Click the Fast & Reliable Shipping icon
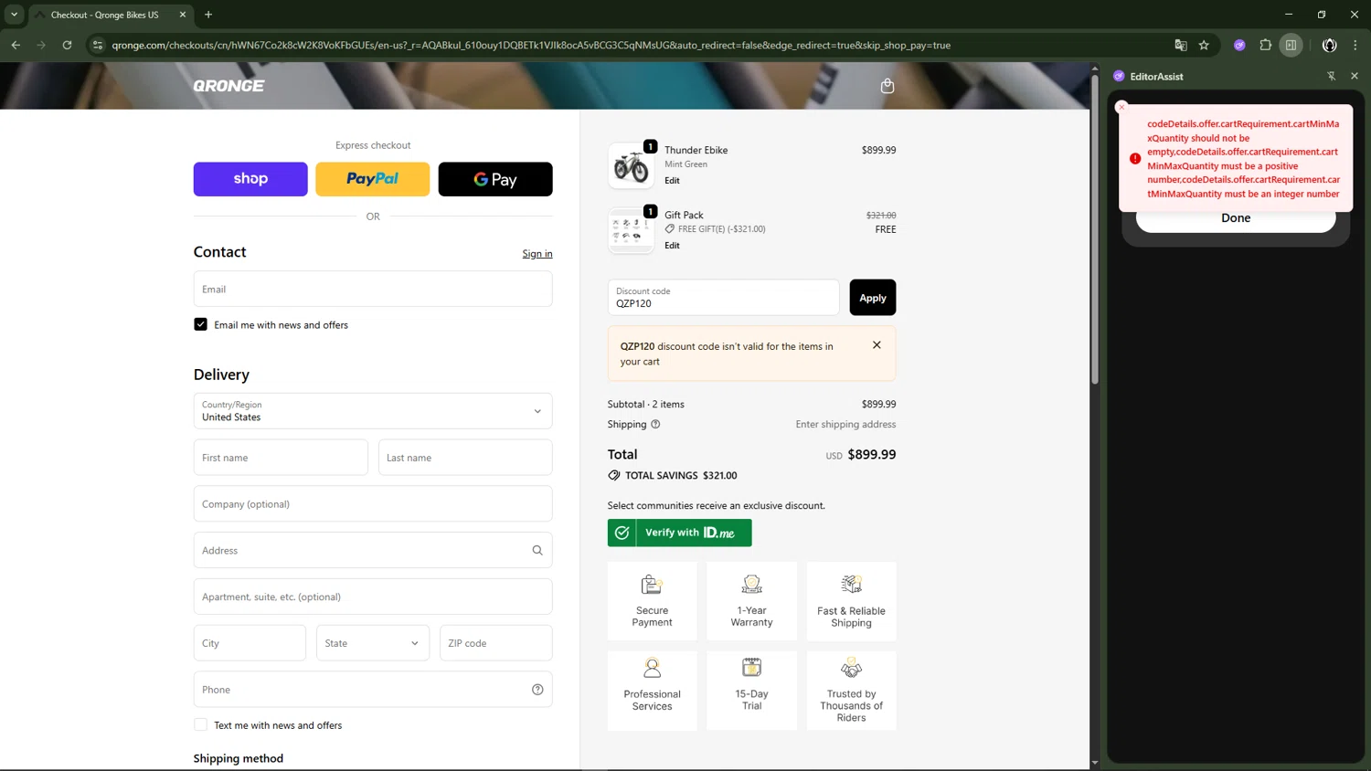Screen dimensions: 1371x771 [851, 584]
